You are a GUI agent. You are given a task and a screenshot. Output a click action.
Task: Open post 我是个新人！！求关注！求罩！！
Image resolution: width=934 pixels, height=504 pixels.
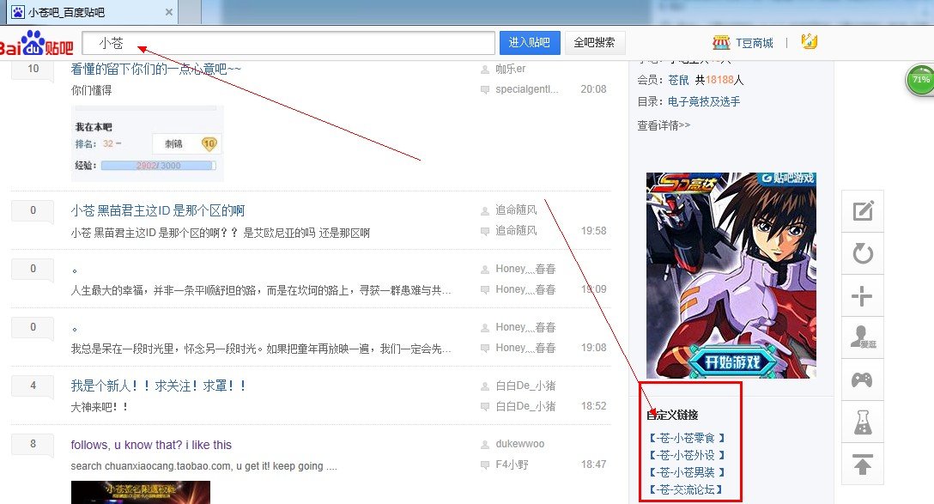[159, 386]
